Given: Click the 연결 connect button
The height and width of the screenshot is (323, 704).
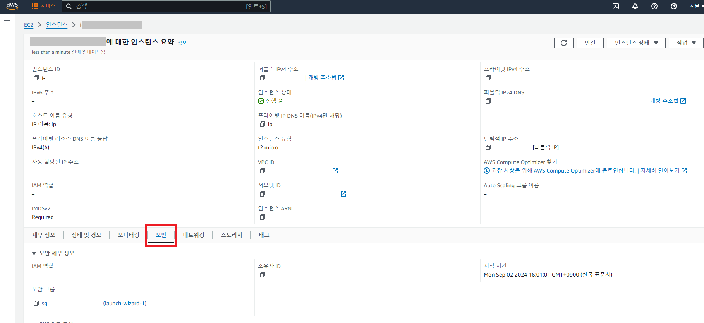Looking at the screenshot, I should point(590,43).
